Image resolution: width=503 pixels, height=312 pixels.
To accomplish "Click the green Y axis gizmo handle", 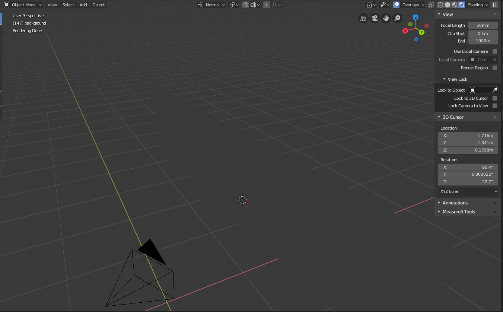I will pos(421,32).
